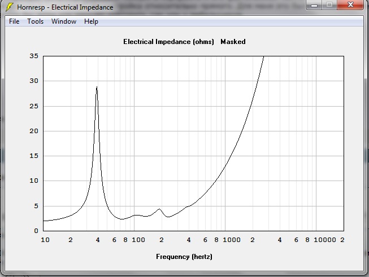Open the Tools menu
Image resolution: width=369 pixels, height=277 pixels.
pos(35,21)
